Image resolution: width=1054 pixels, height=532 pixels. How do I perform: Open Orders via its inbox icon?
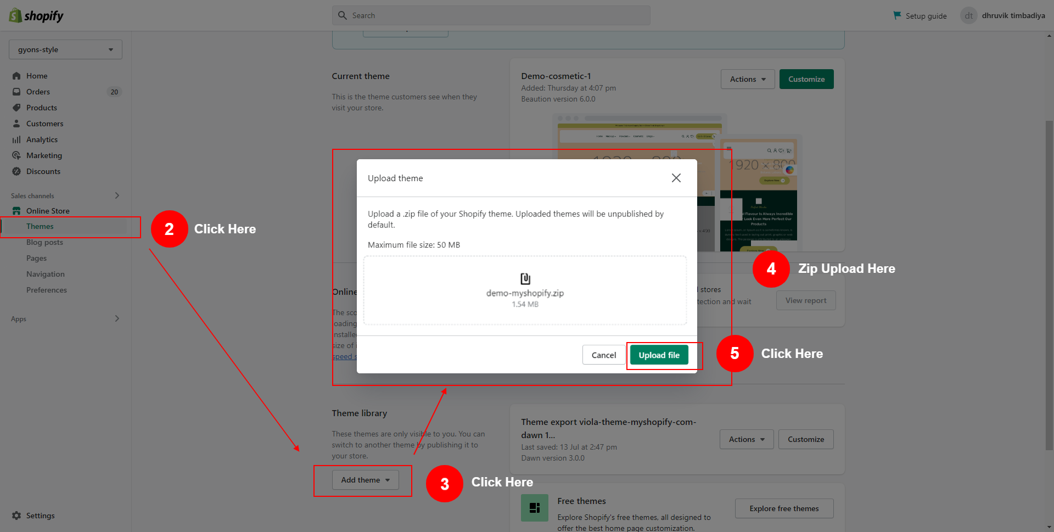[x=16, y=92]
